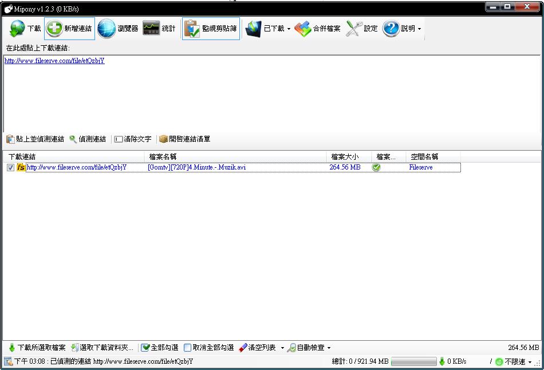Expand the 說明 help dropdown arrow
Image resolution: width=544 pixels, height=370 pixels.
pyautogui.click(x=419, y=29)
